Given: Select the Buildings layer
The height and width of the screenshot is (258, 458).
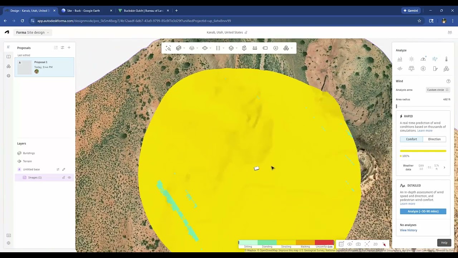Looking at the screenshot, I should point(44,153).
